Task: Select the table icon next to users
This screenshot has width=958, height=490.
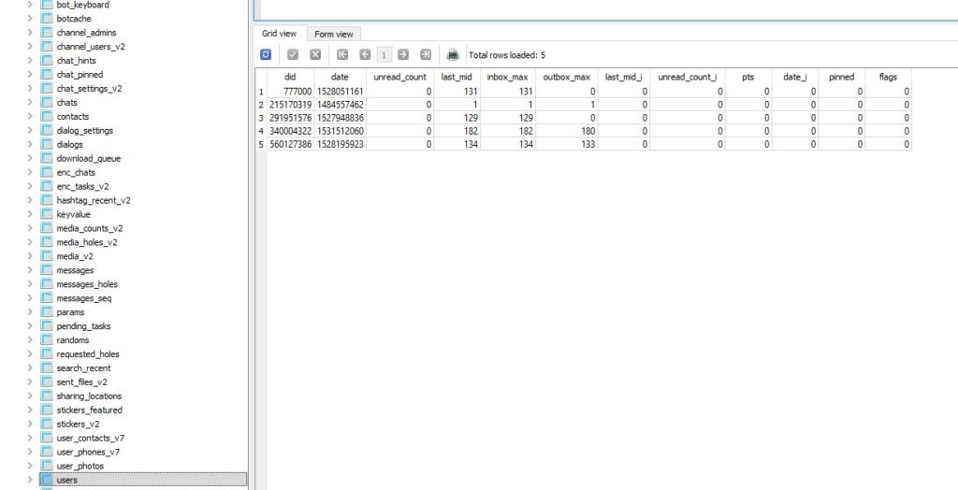Action: 47,480
